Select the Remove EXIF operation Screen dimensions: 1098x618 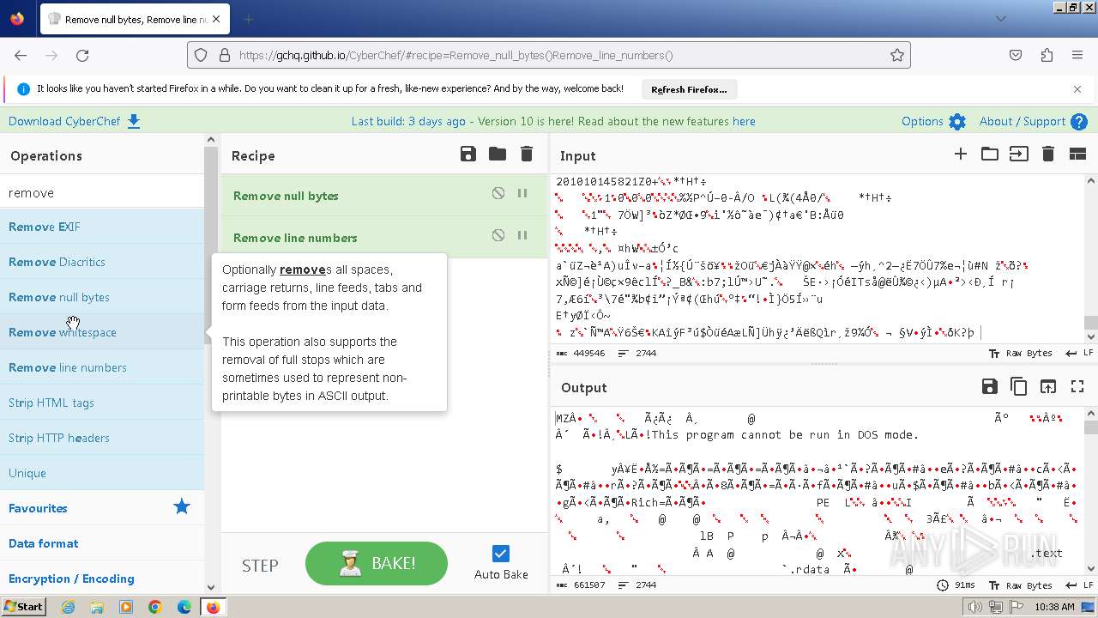(102, 227)
